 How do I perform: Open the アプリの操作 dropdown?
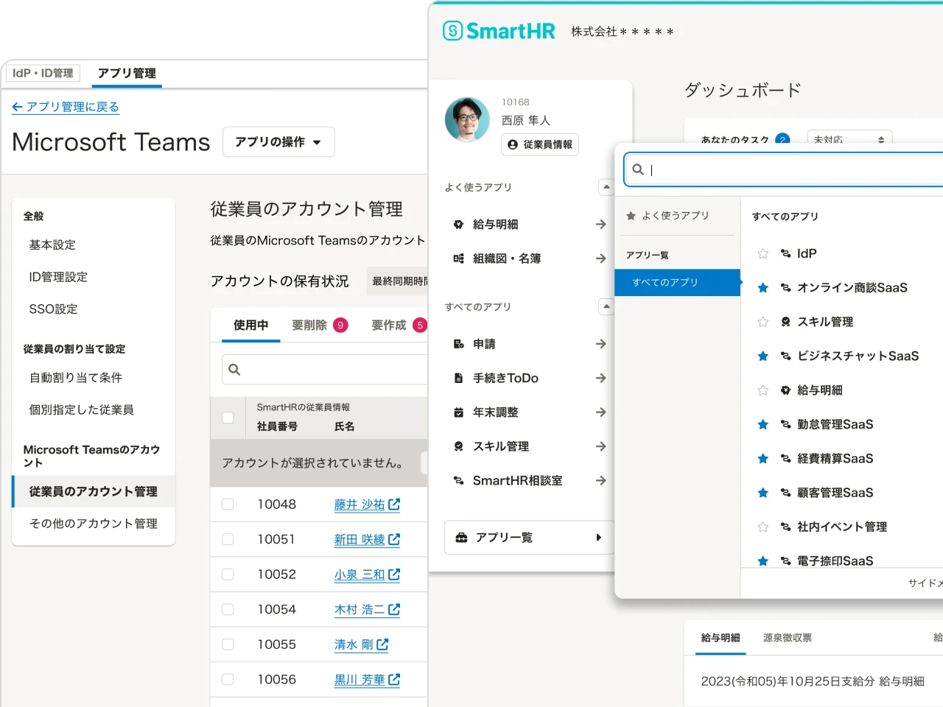[278, 142]
